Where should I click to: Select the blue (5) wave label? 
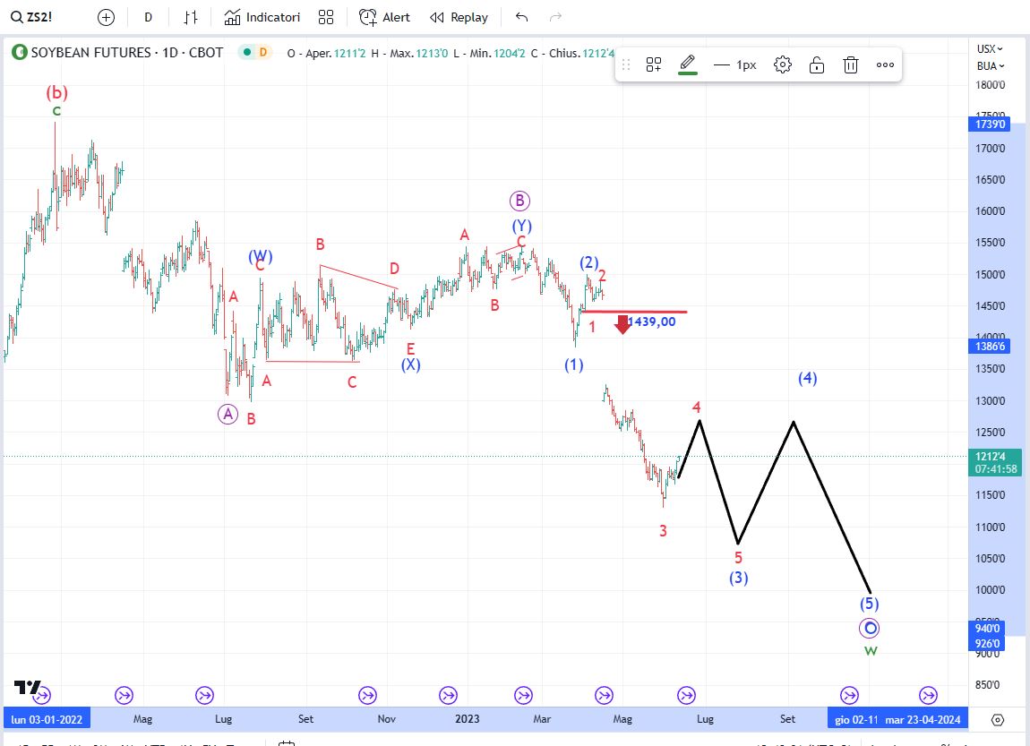click(869, 604)
